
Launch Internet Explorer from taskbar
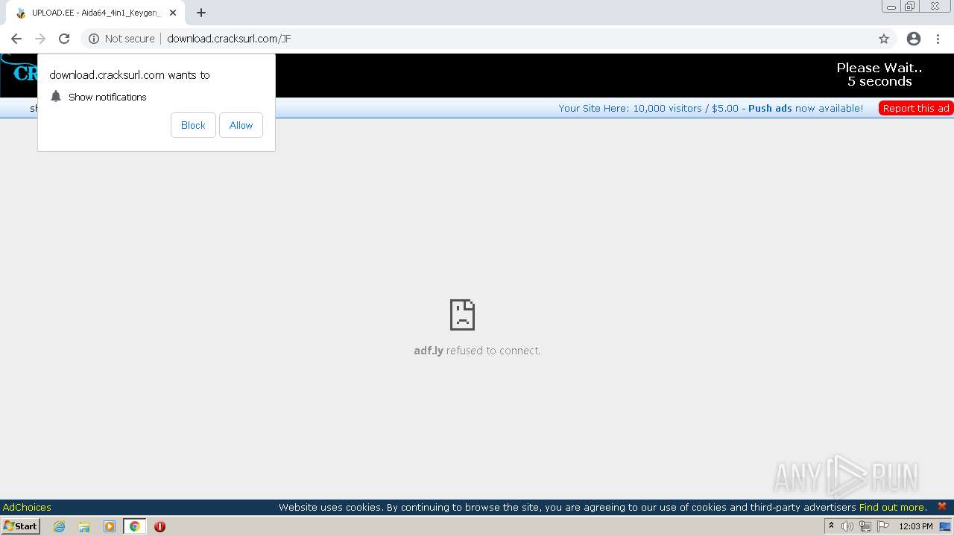60,526
